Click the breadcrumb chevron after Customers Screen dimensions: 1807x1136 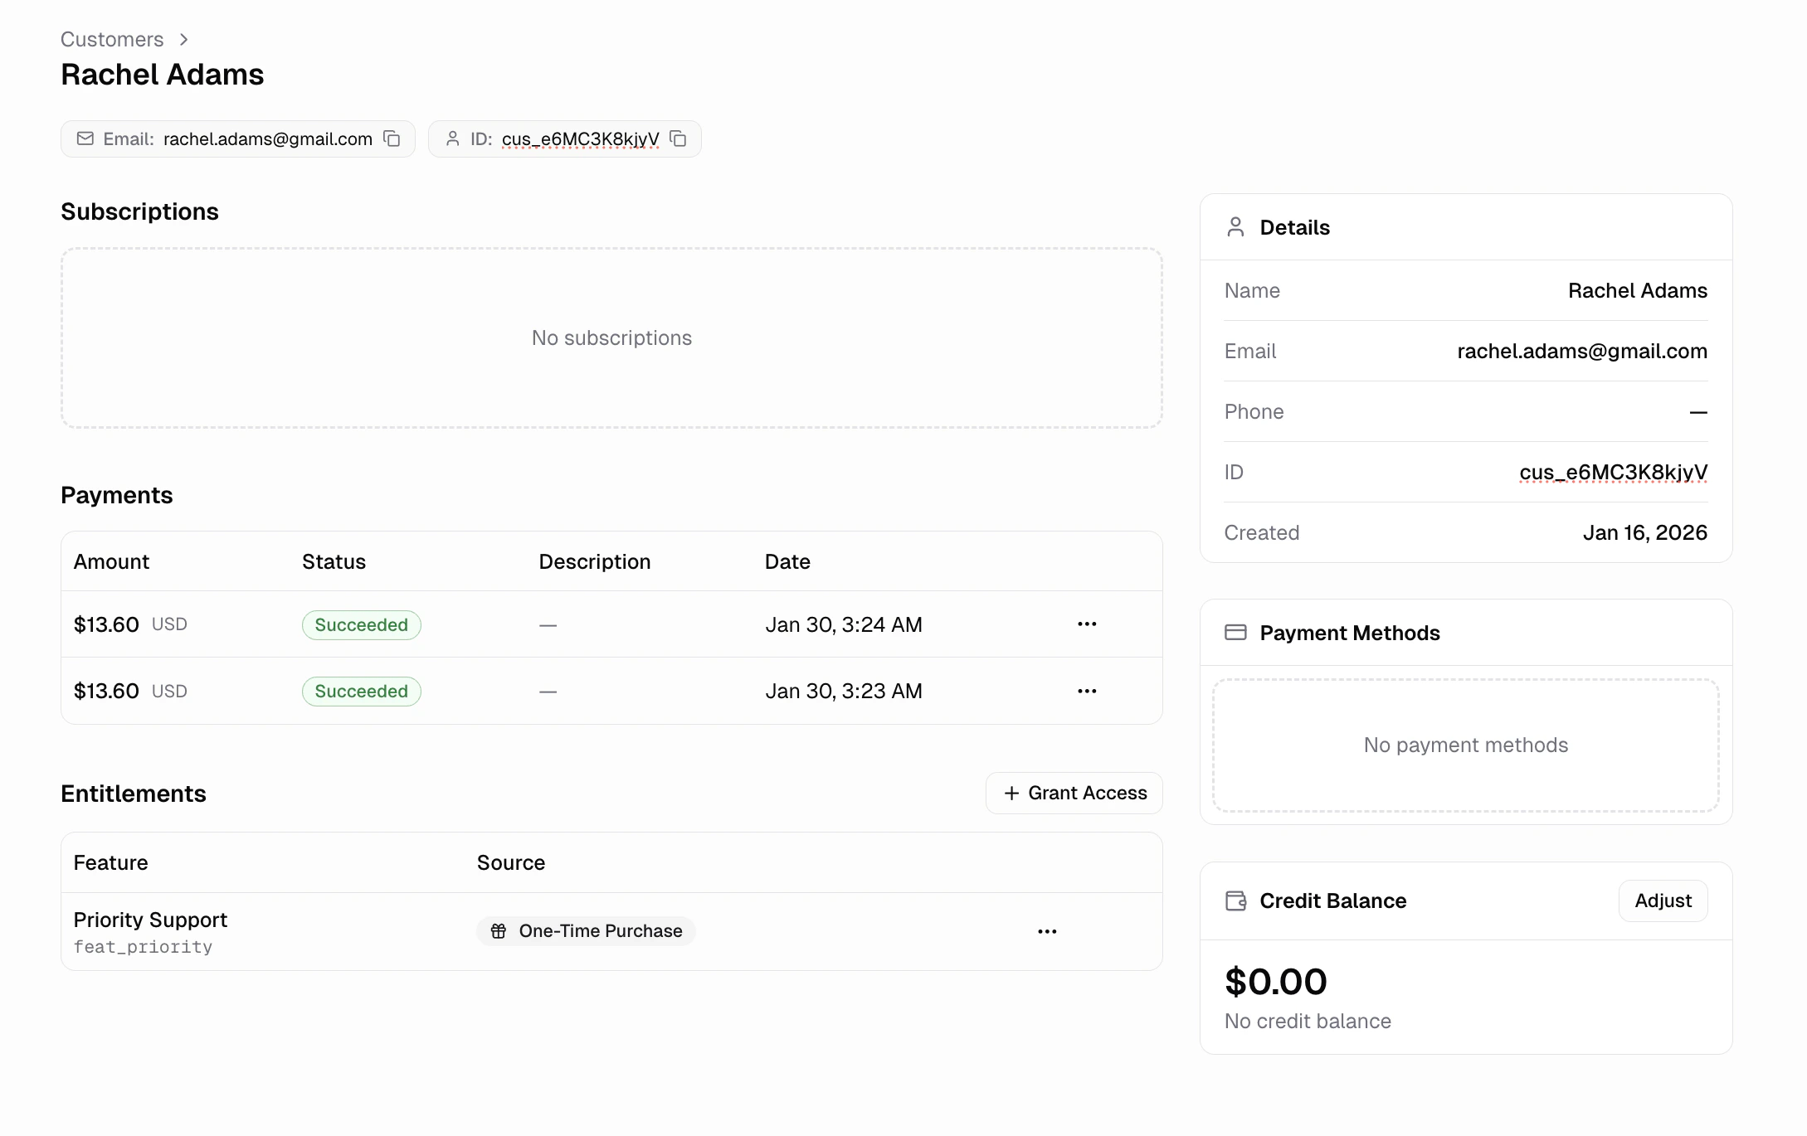point(182,39)
